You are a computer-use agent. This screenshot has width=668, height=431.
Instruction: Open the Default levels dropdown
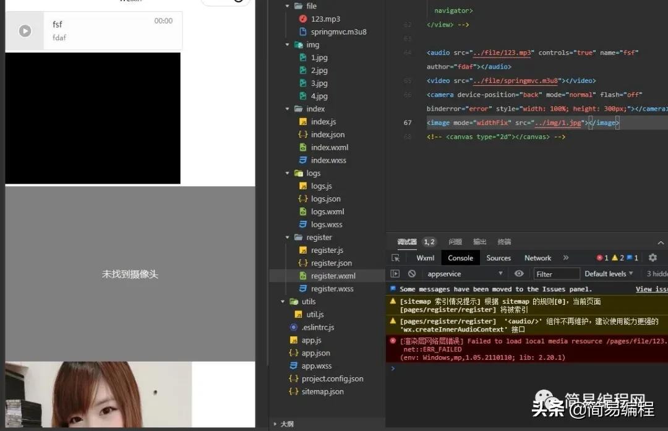[609, 273]
